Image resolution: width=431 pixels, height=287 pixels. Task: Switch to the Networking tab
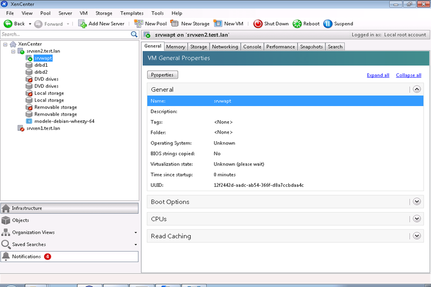225,47
